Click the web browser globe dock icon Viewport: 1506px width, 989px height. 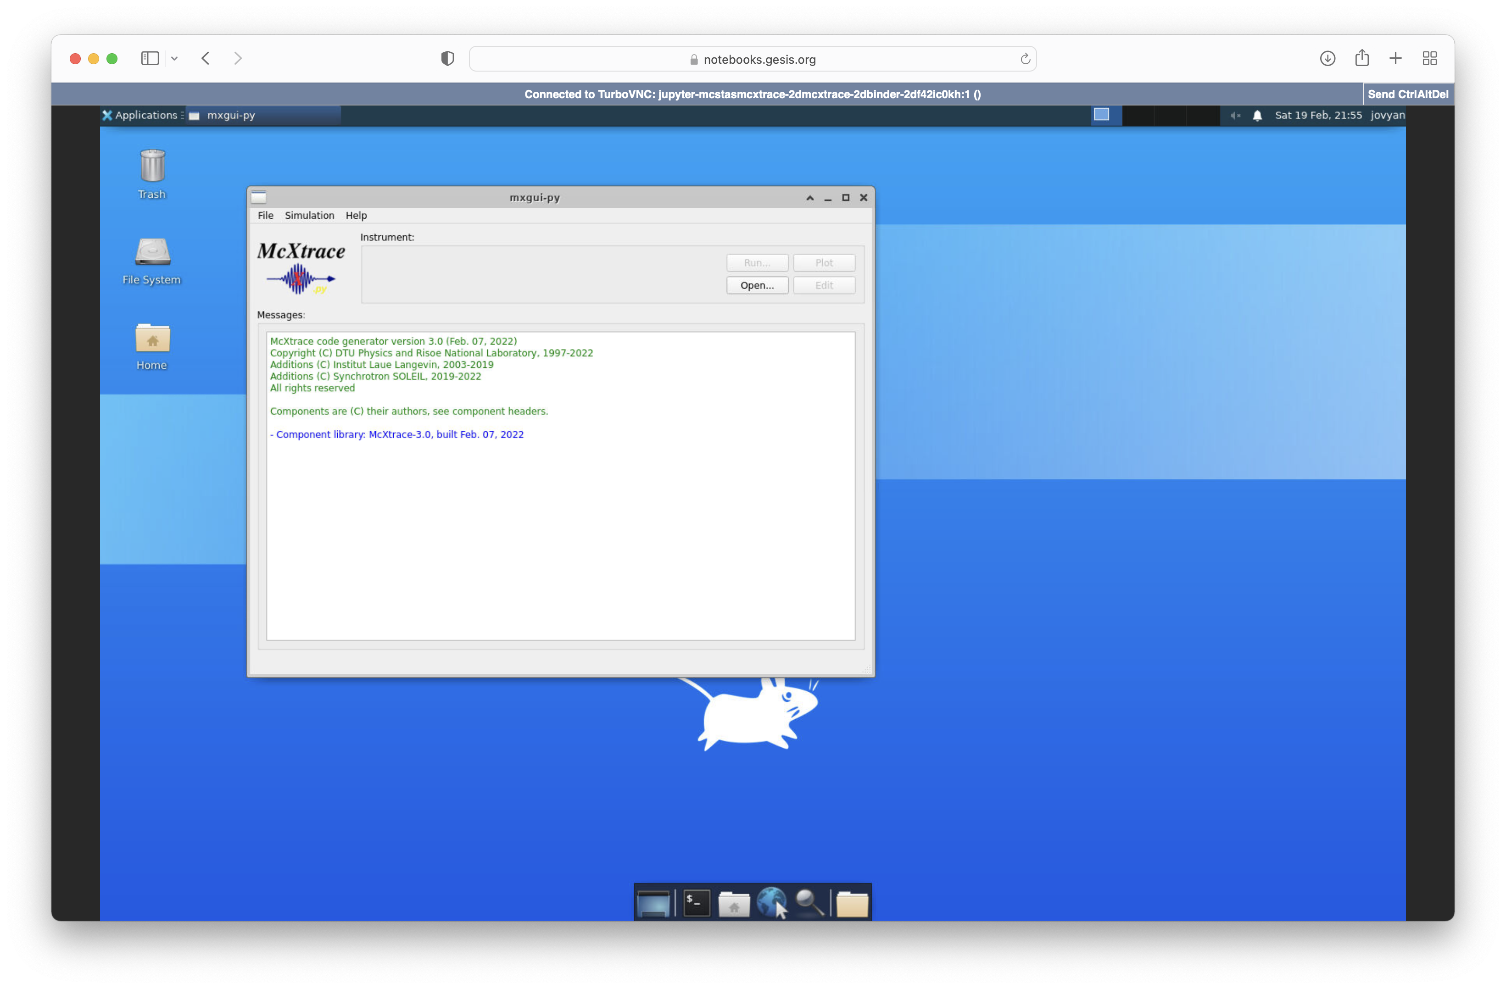coord(771,903)
